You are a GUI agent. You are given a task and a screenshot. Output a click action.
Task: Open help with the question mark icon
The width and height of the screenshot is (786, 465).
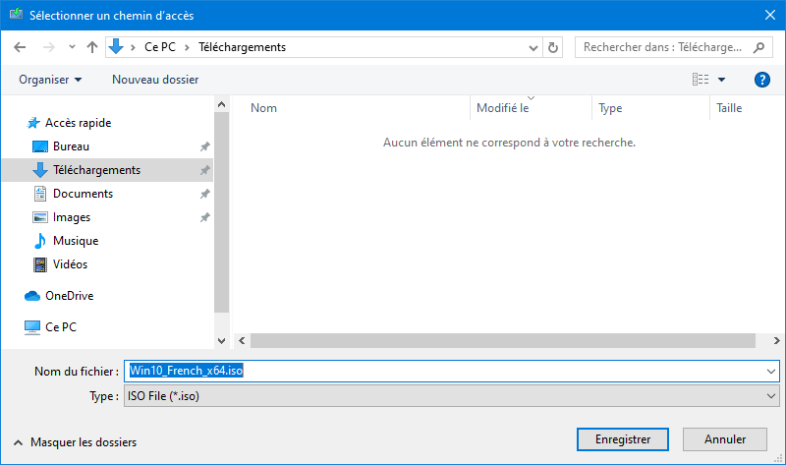click(762, 80)
